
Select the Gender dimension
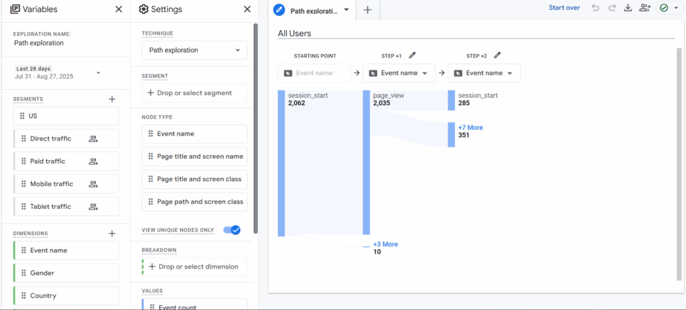tap(66, 273)
